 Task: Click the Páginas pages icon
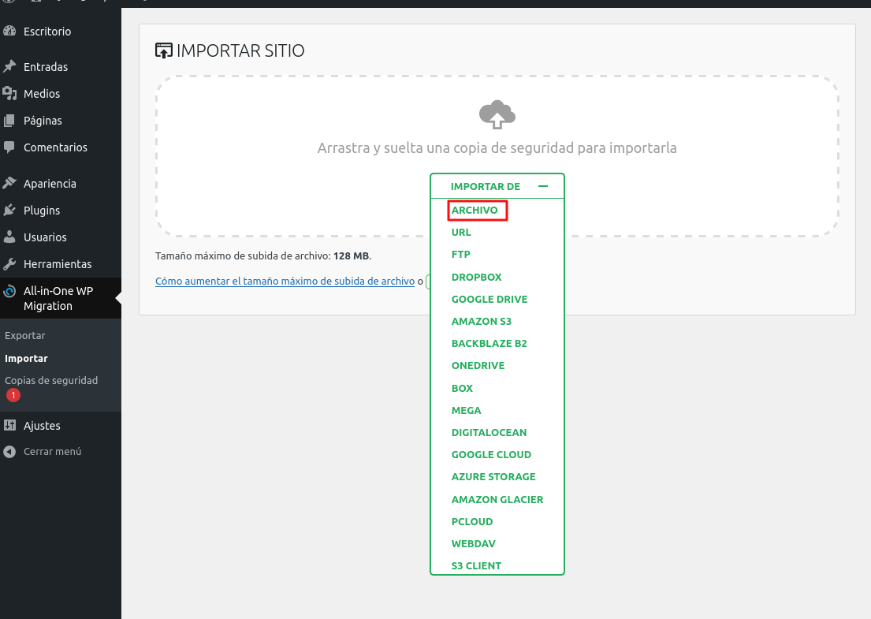(9, 121)
